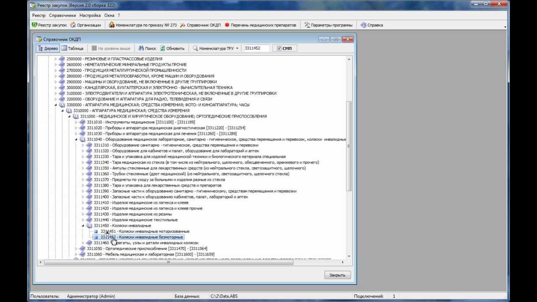
Task: Open the Настройка menu
Action: tap(90, 15)
